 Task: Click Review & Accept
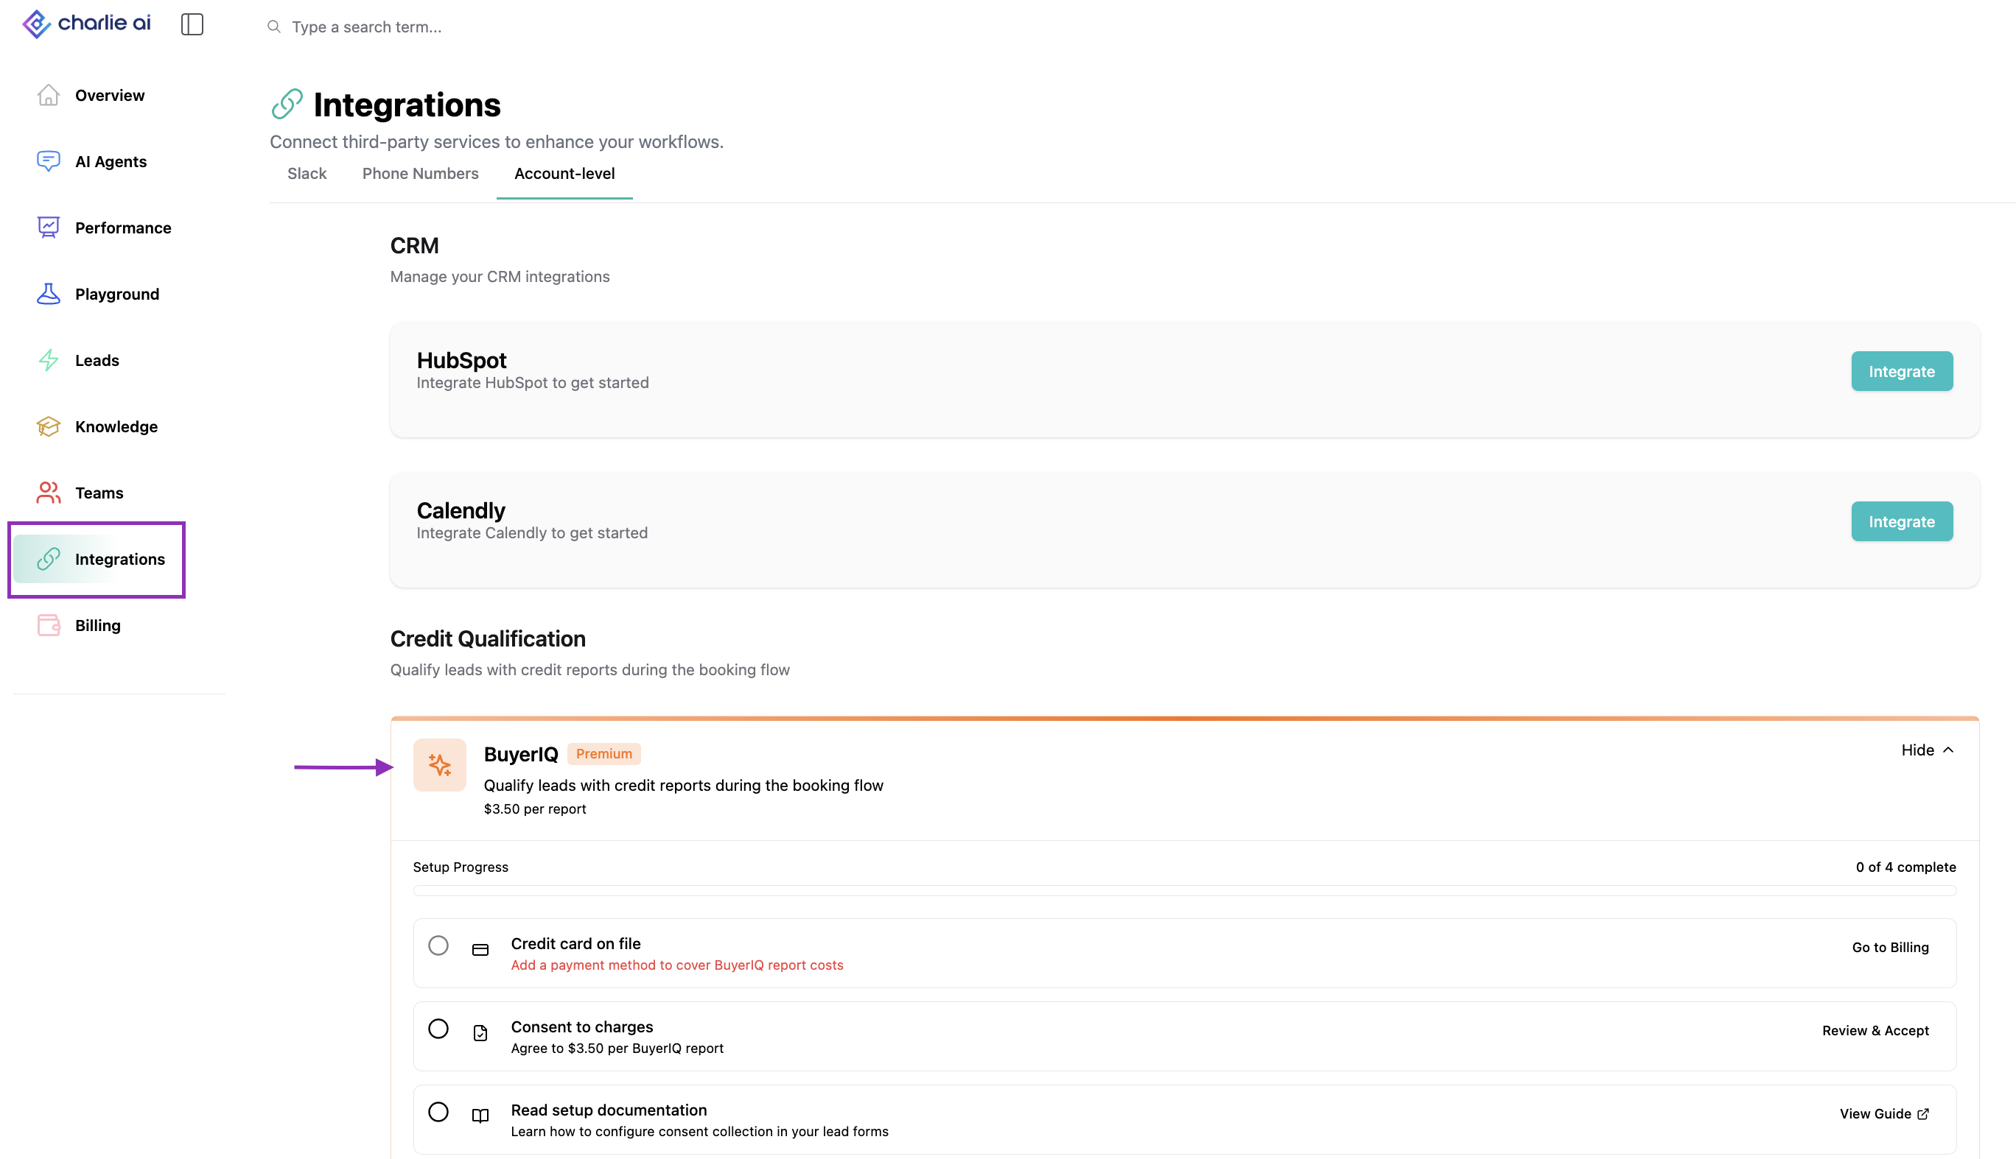1875,1031
